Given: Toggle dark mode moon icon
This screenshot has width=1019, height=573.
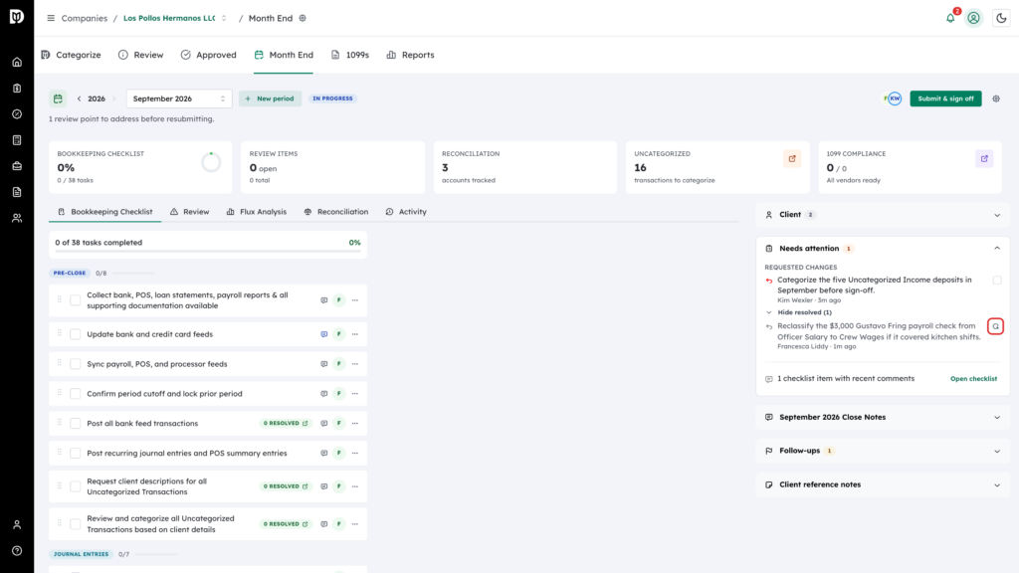Looking at the screenshot, I should tap(1001, 18).
